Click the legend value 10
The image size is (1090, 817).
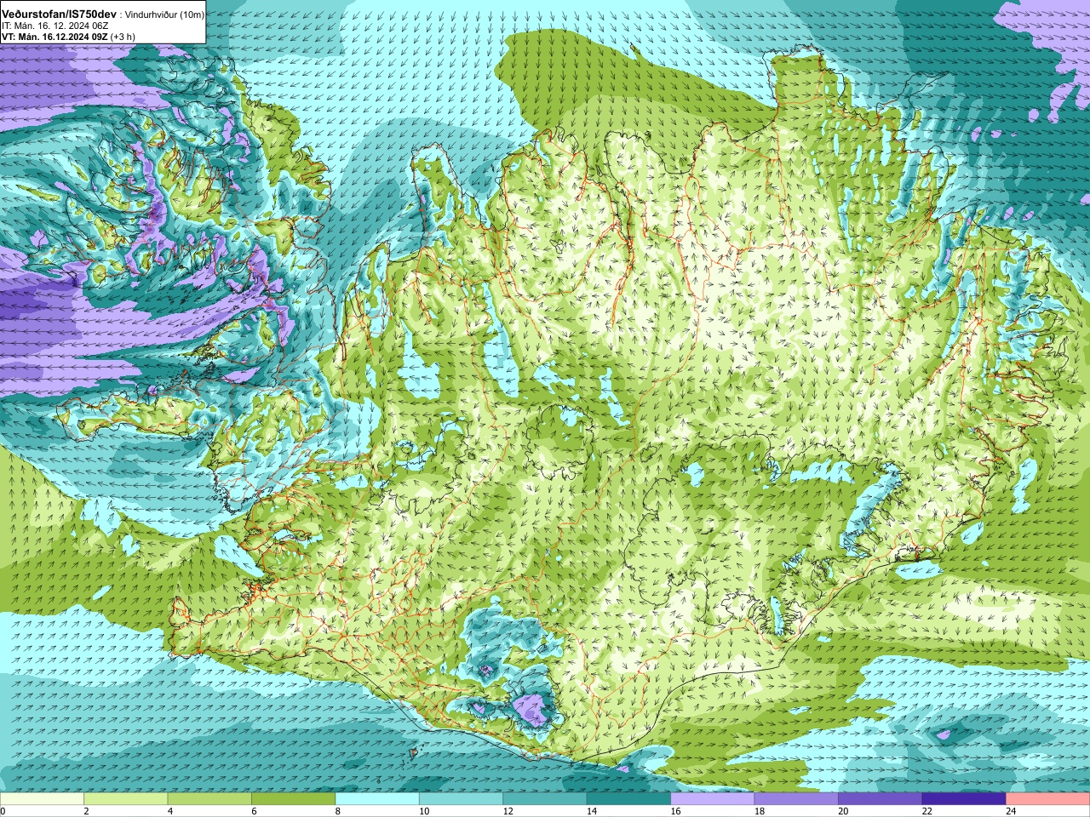click(x=424, y=811)
